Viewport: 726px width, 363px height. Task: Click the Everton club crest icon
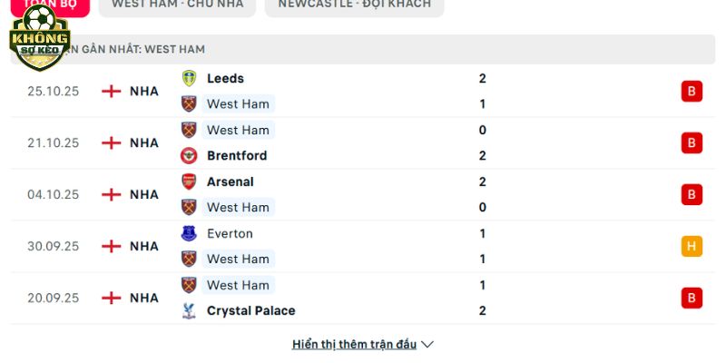click(x=189, y=233)
